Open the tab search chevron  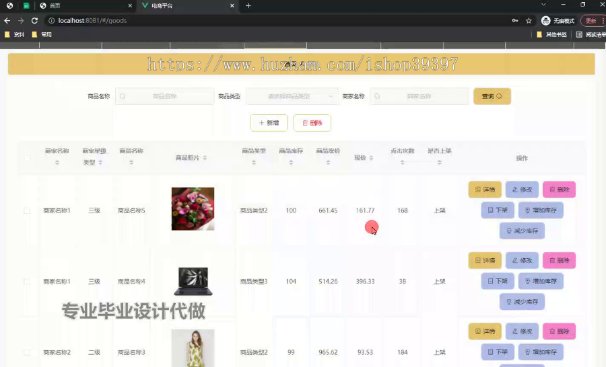tap(543, 5)
